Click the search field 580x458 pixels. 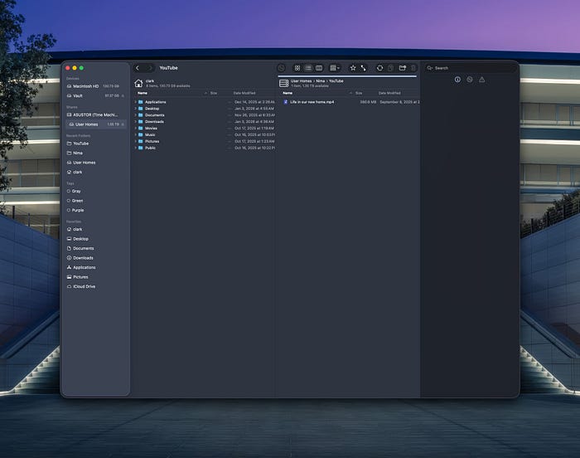click(470, 68)
